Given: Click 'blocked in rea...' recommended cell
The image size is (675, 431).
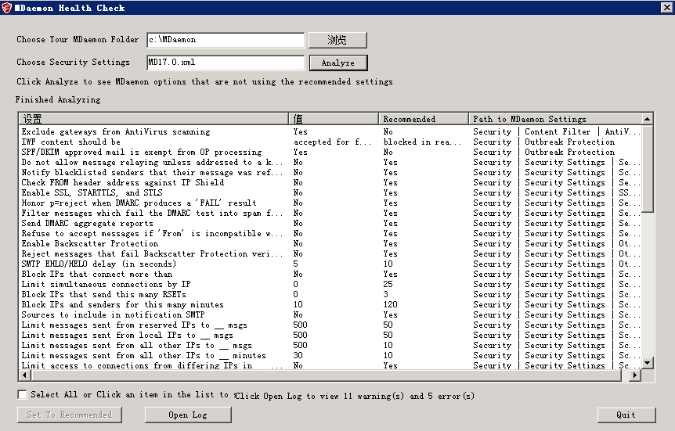Looking at the screenshot, I should (422, 142).
